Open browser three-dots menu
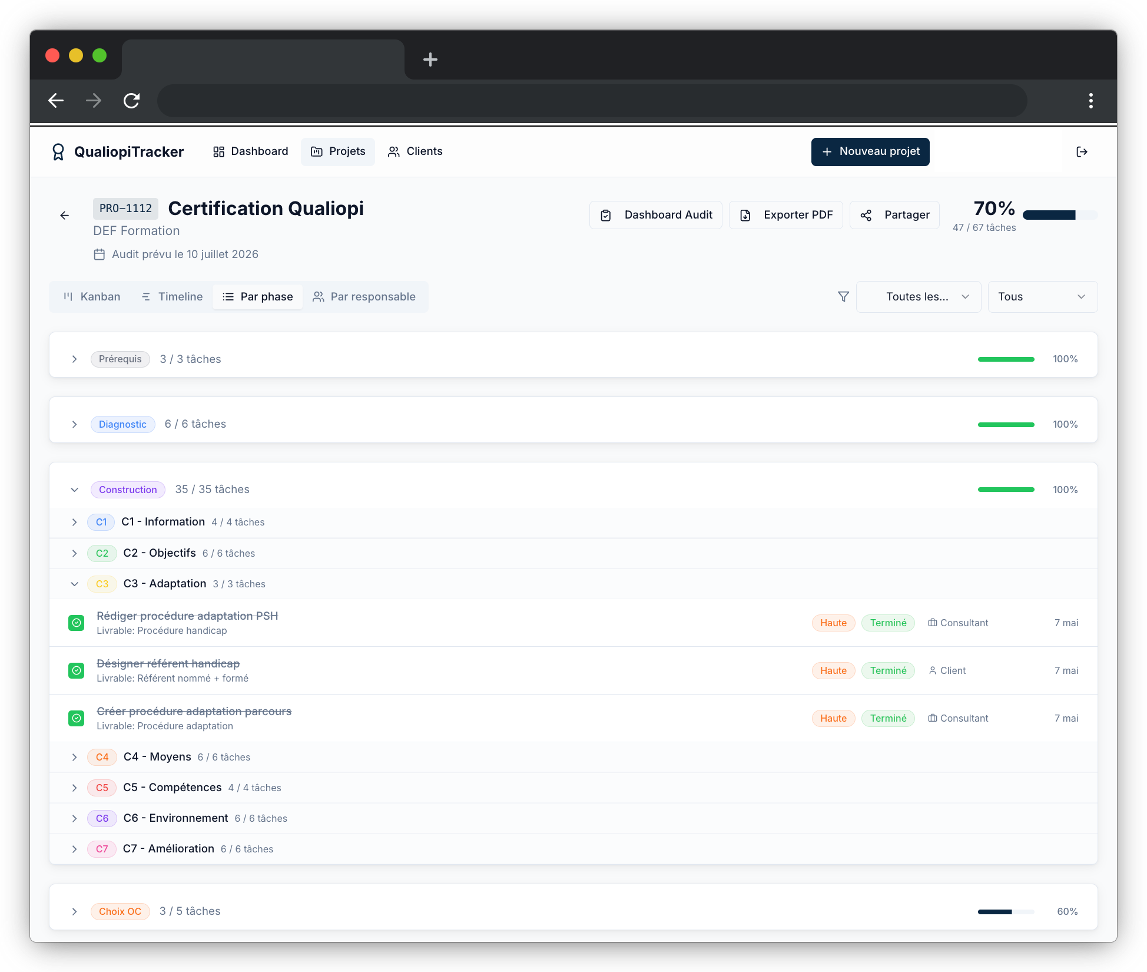 coord(1090,101)
